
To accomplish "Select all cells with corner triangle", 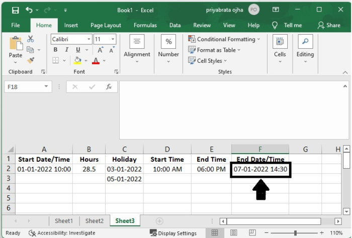I will click(x=10, y=149).
